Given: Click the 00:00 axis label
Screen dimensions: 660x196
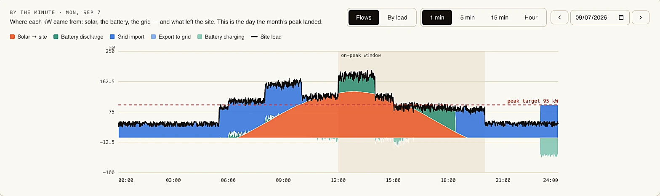Looking at the screenshot, I should coord(126,180).
